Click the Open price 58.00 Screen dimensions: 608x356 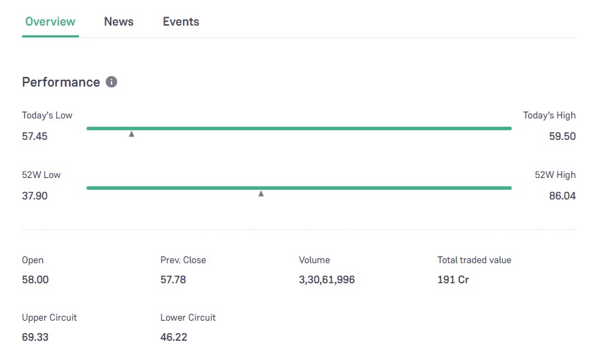tap(35, 280)
